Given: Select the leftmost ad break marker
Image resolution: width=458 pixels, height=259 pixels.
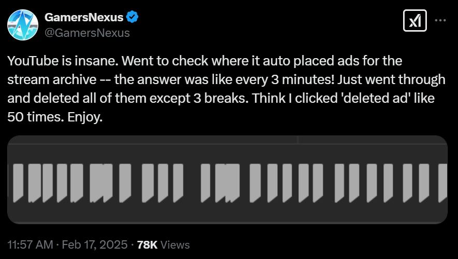Looking at the screenshot, I should coord(18,183).
